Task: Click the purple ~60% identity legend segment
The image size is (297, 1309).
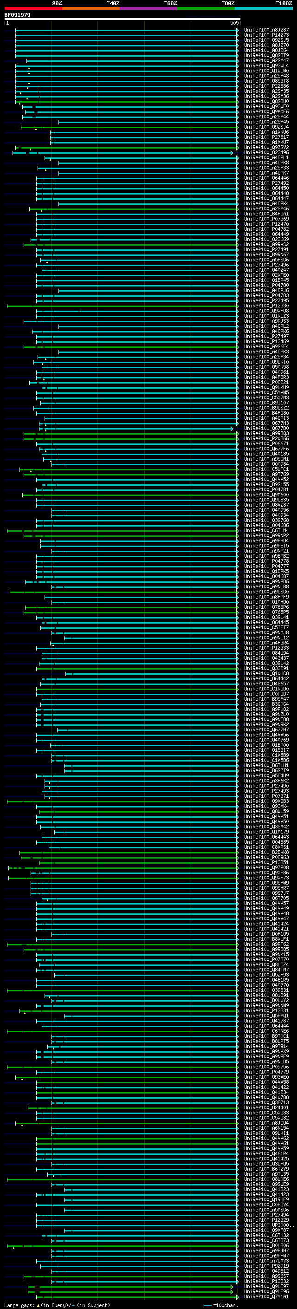Action: pyautogui.click(x=149, y=8)
